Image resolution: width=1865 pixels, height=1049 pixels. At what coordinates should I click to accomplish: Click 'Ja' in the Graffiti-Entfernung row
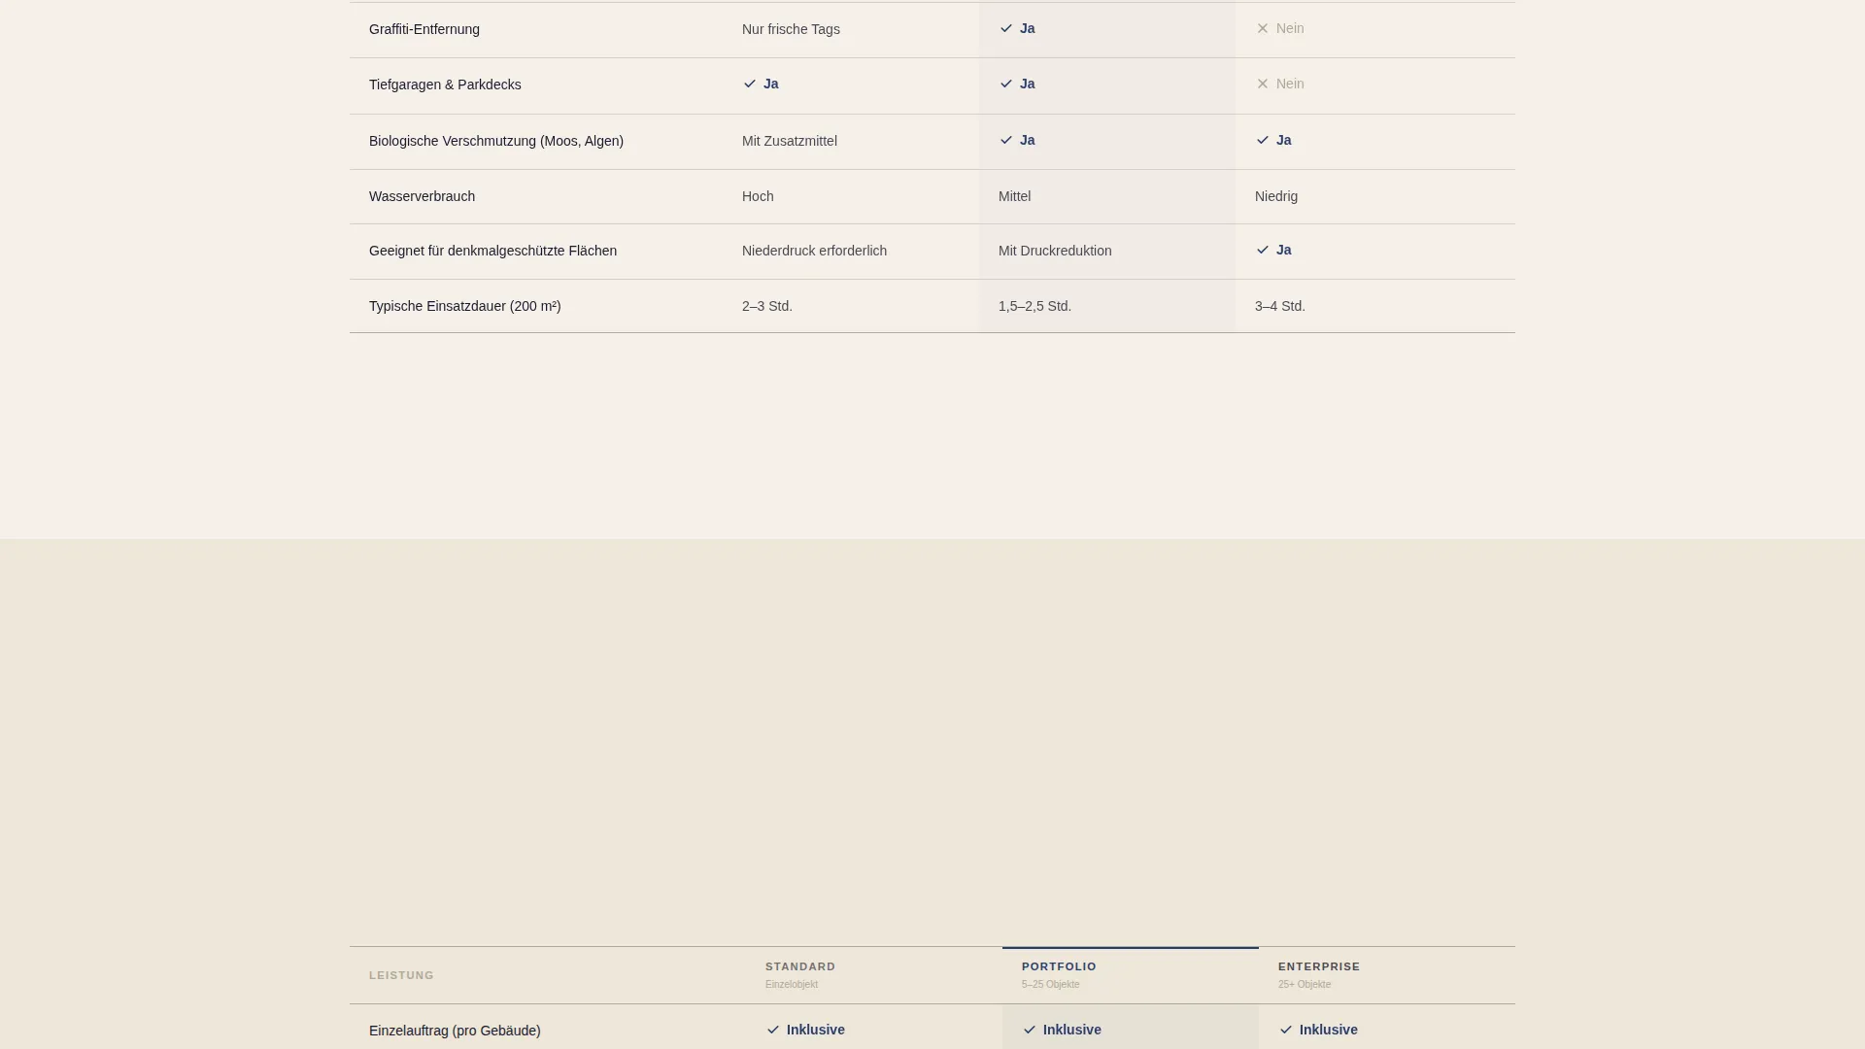click(1028, 28)
